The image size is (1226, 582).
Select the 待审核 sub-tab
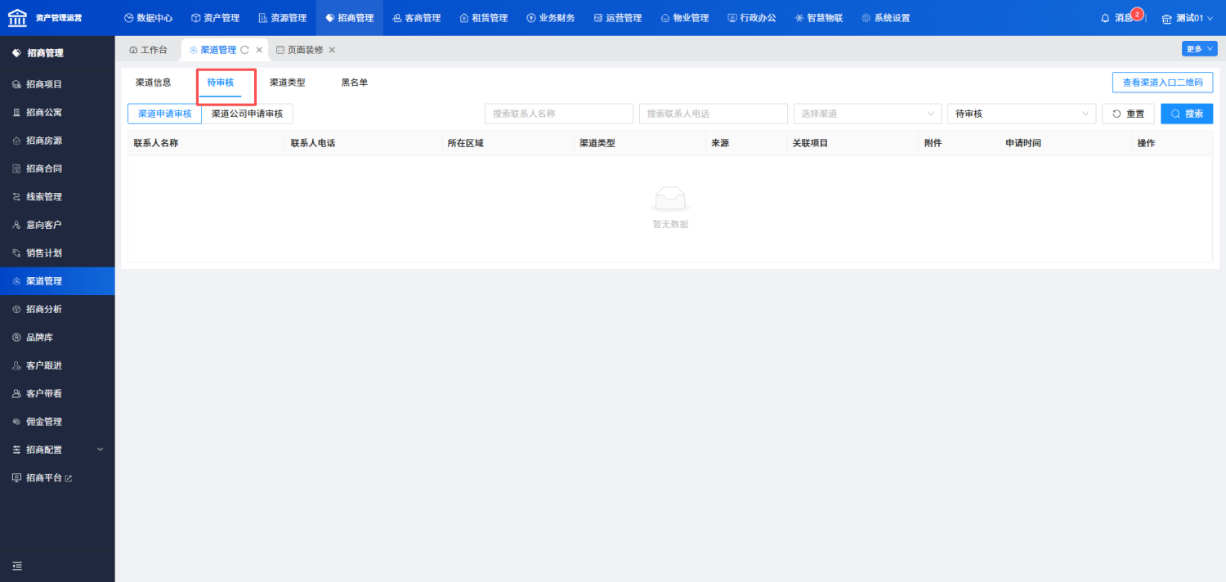[x=221, y=83]
